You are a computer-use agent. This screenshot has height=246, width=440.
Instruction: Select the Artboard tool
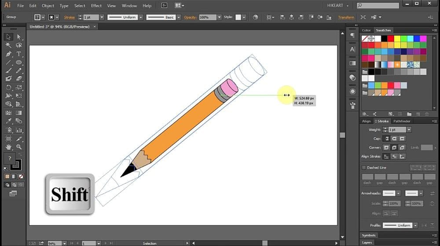coord(8,139)
